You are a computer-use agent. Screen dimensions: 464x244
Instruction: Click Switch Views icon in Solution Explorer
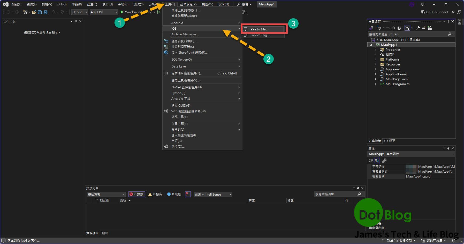coord(371,28)
